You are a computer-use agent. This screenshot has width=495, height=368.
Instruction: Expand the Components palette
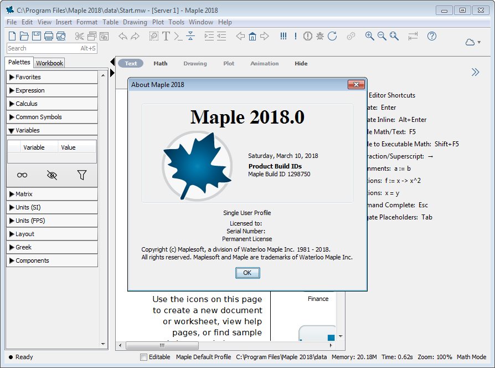point(52,260)
